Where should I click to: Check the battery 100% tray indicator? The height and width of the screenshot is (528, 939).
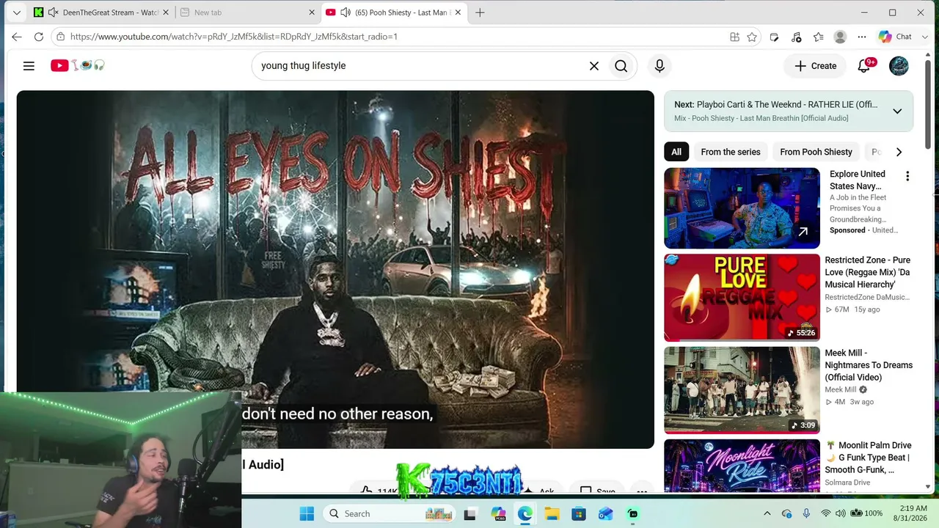click(868, 513)
